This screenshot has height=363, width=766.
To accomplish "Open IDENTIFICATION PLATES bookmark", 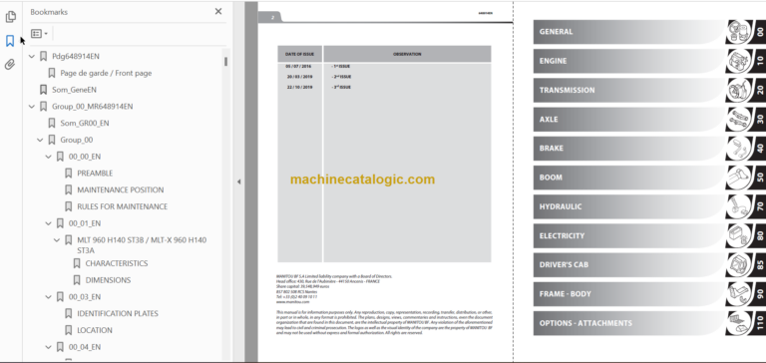I will [118, 313].
